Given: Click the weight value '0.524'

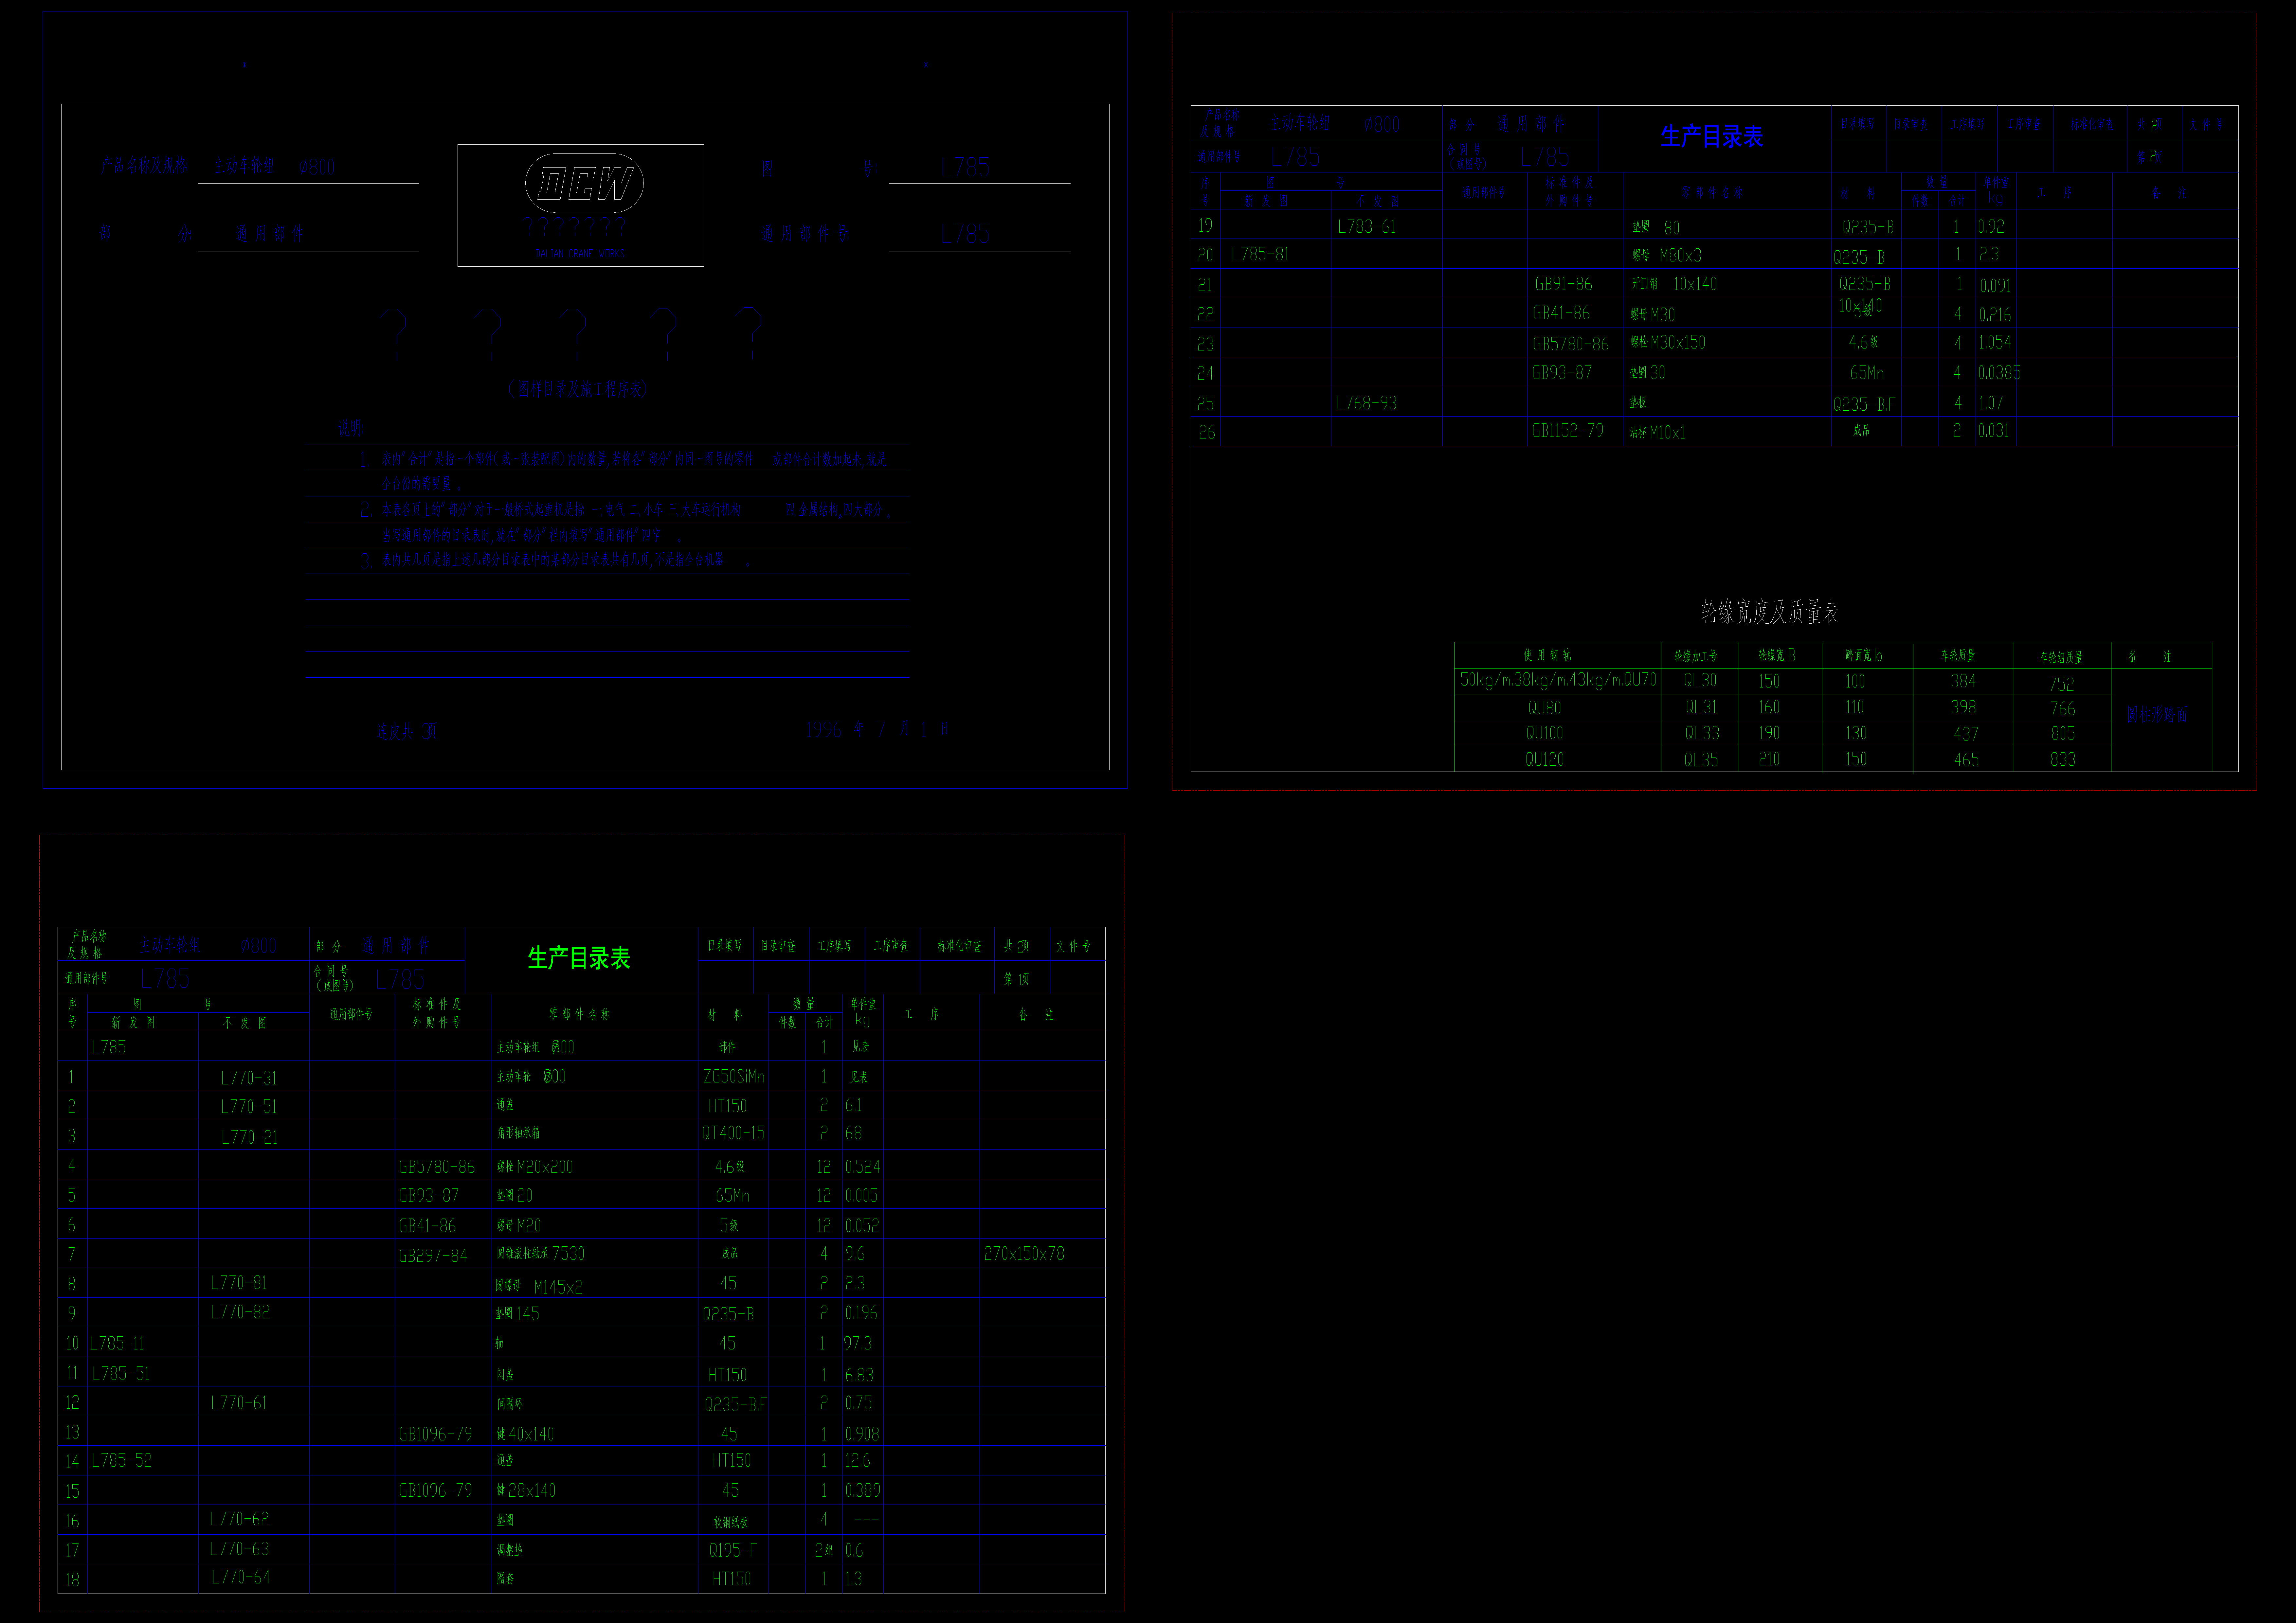Looking at the screenshot, I should [863, 1167].
